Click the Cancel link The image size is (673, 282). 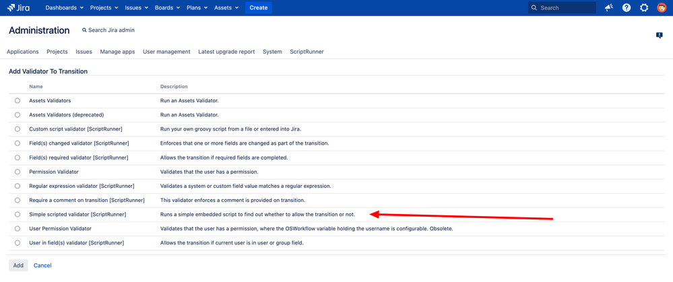tap(42, 265)
